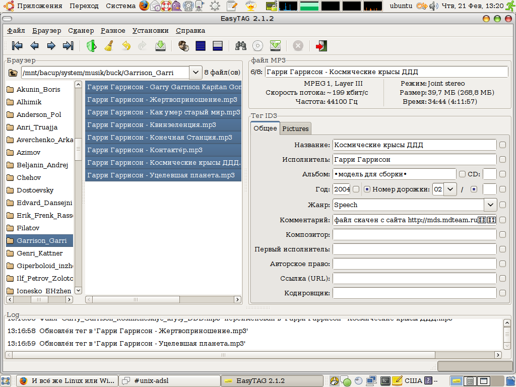516x387 pixels.
Task: Go to the previous file arrow
Action: (34, 46)
